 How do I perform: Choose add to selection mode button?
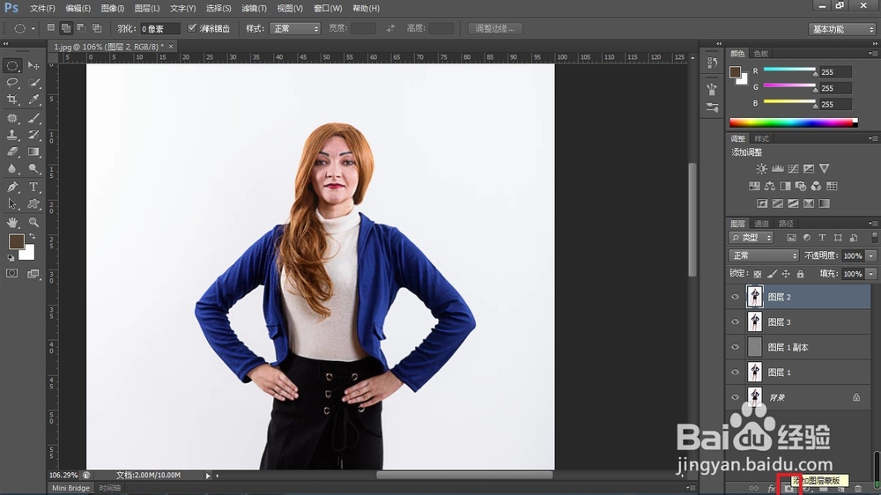pos(66,27)
